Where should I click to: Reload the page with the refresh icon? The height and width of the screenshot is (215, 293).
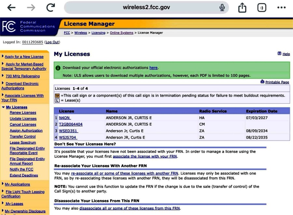(51, 7)
